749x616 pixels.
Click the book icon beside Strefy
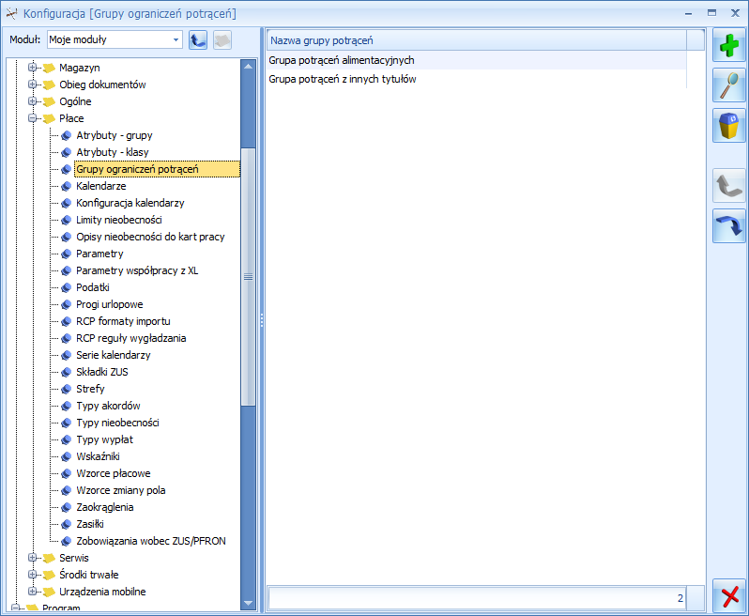pos(67,389)
